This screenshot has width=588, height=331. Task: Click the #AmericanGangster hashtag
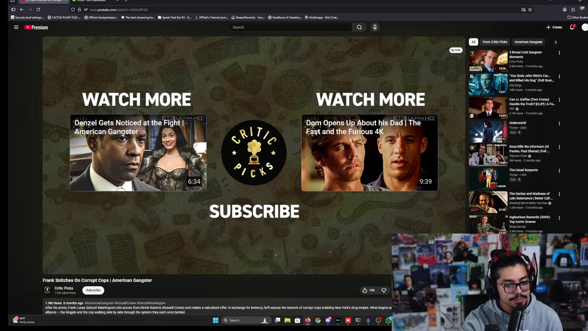pyautogui.click(x=99, y=303)
